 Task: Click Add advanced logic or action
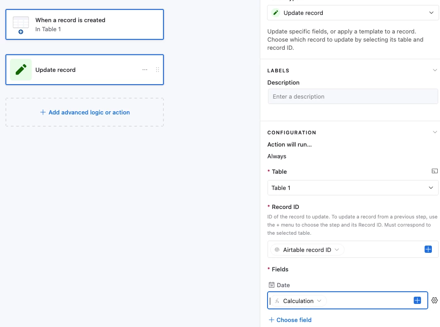tap(85, 112)
